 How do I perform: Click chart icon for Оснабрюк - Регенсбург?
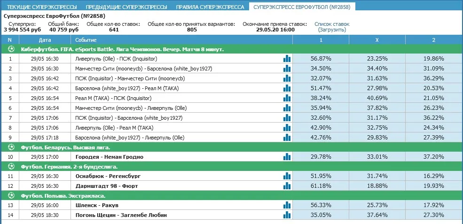pos(287,176)
